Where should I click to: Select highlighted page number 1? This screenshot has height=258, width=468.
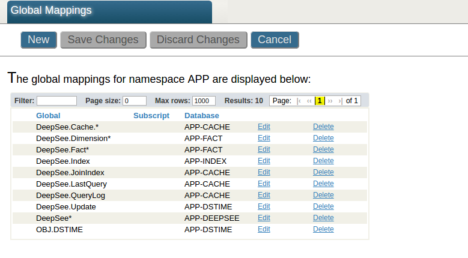[x=320, y=101]
